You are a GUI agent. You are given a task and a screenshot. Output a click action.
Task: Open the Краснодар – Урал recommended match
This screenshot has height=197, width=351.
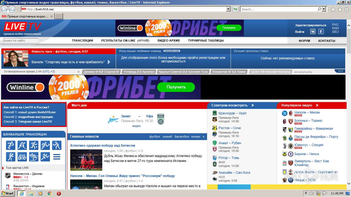point(232,113)
